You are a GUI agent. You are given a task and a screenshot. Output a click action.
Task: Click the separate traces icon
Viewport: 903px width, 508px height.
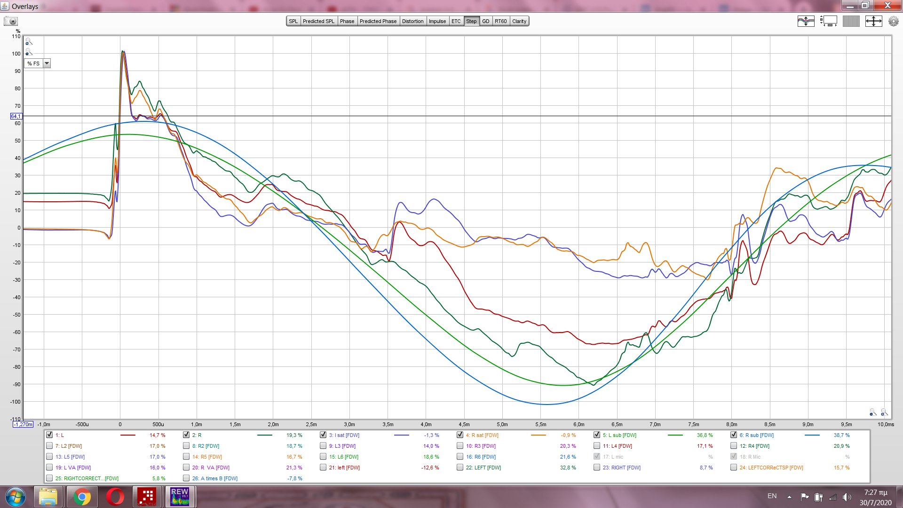click(x=806, y=21)
